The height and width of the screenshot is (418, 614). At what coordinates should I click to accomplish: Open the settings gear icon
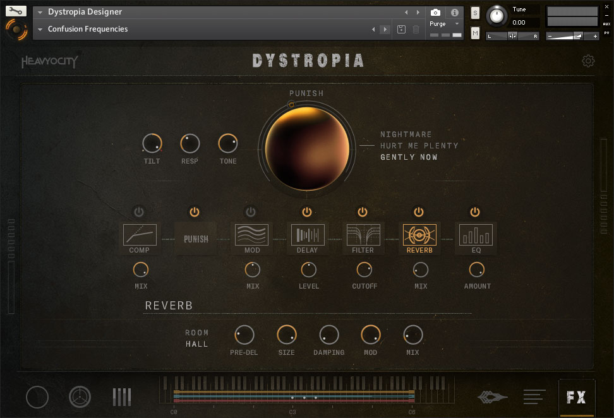(x=588, y=61)
